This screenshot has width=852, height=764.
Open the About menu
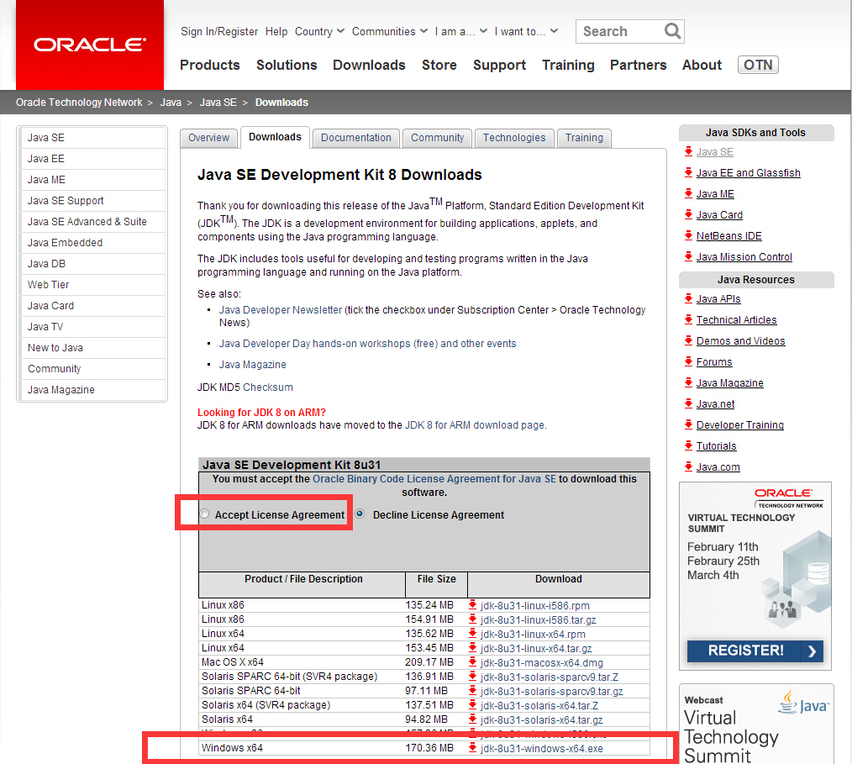coord(702,66)
